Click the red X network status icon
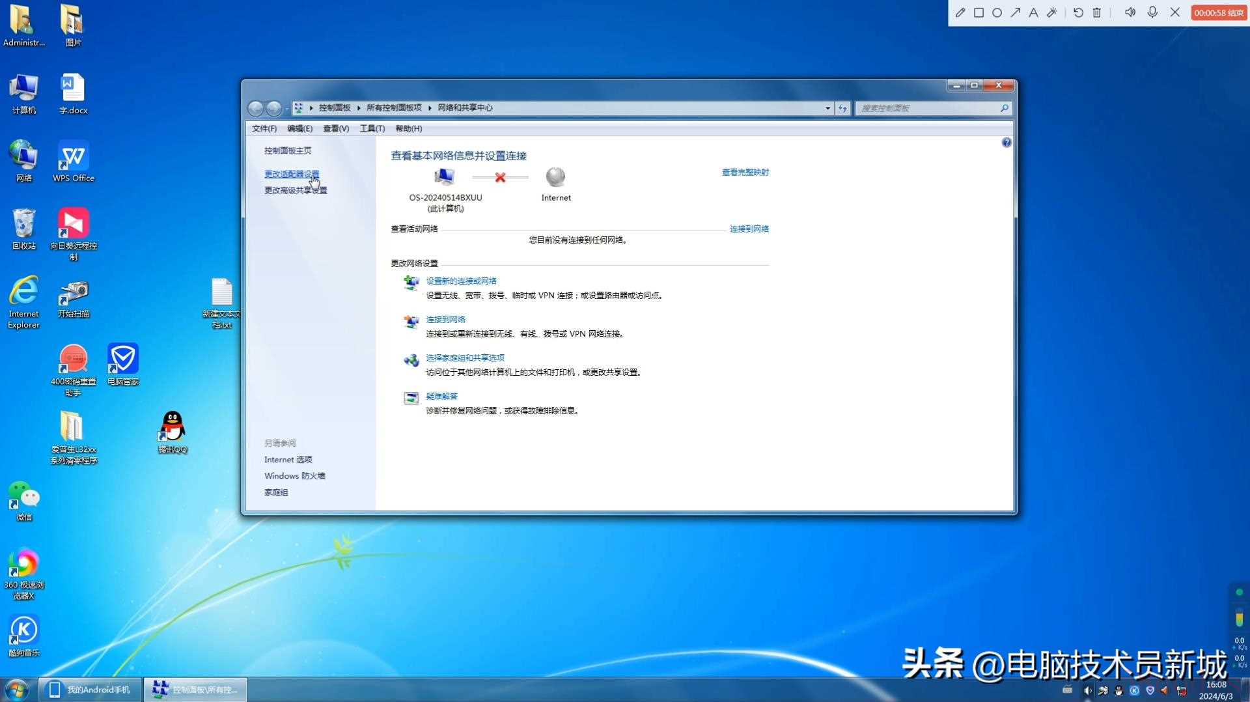The height and width of the screenshot is (702, 1250). pos(500,177)
